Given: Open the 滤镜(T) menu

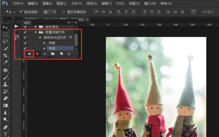Looking at the screenshot, I should click(107, 4).
